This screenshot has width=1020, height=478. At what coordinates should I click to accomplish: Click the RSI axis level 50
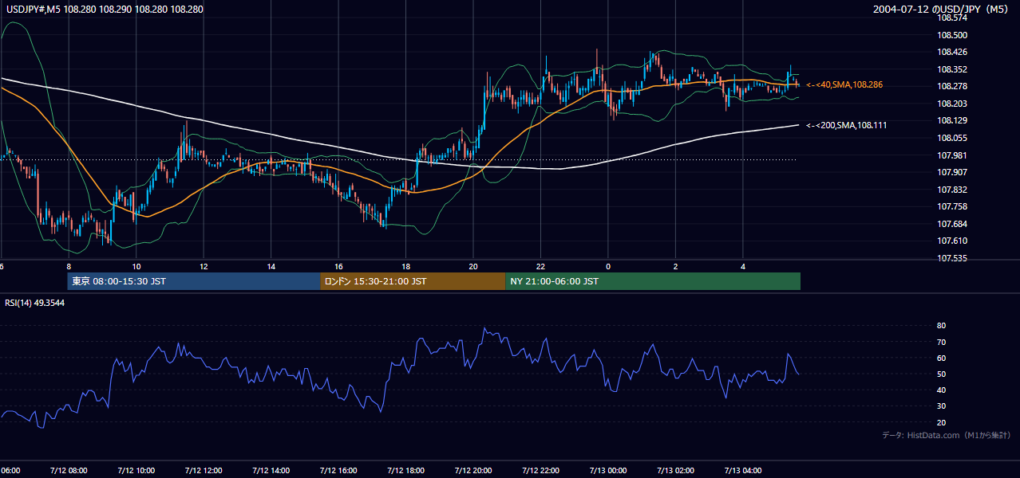[x=941, y=374]
